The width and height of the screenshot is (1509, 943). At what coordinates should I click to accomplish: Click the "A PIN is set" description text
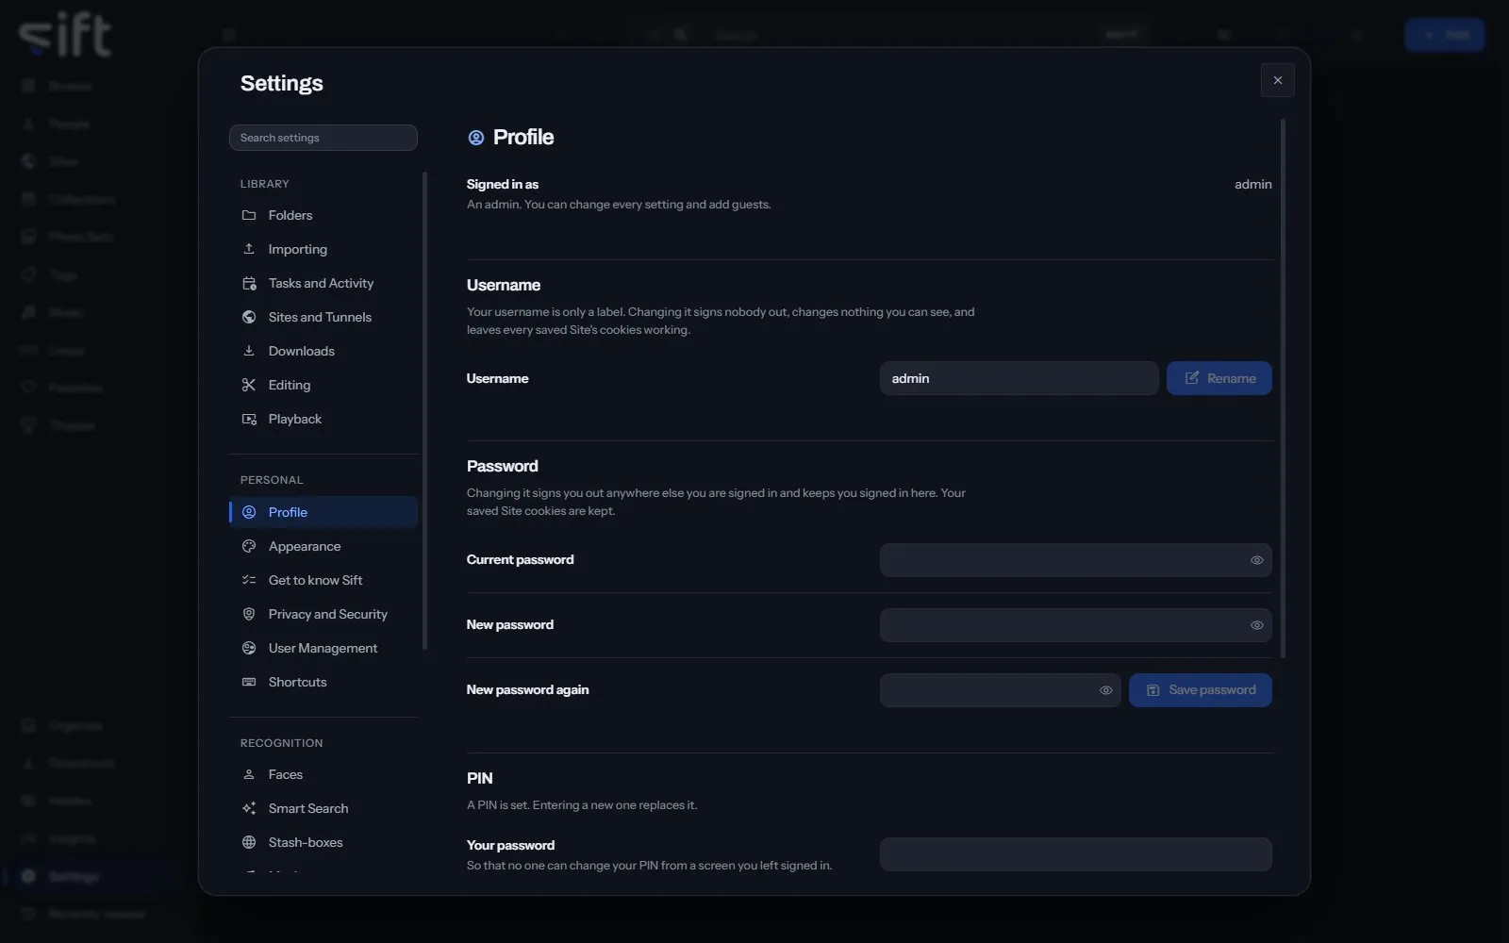coord(582,805)
